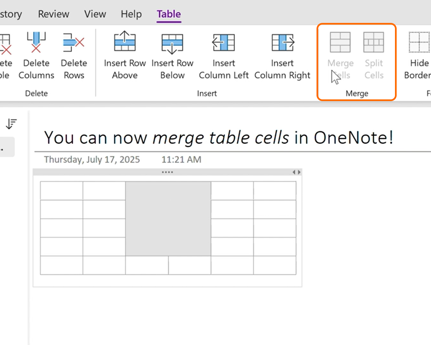Open the sort pages icon in sidebar
This screenshot has width=431, height=345.
[x=11, y=124]
